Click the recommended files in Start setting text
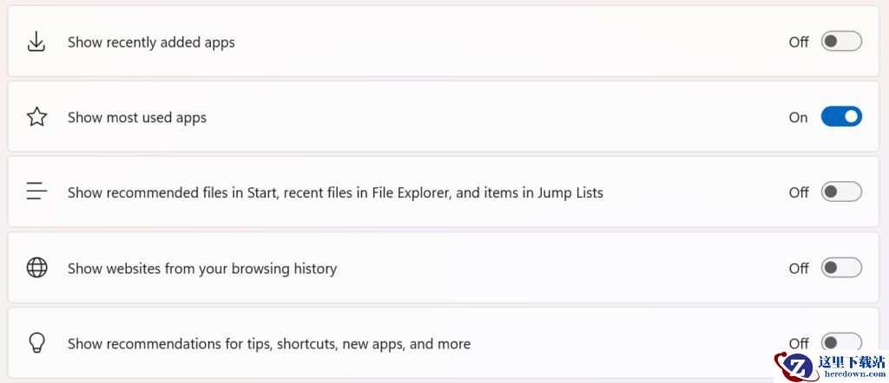Screen dimensions: 889x383 335,192
